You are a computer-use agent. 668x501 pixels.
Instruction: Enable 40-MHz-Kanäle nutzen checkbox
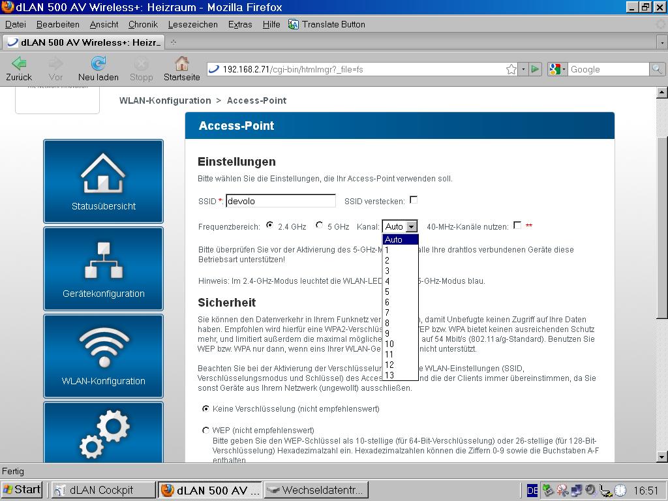[x=517, y=225]
